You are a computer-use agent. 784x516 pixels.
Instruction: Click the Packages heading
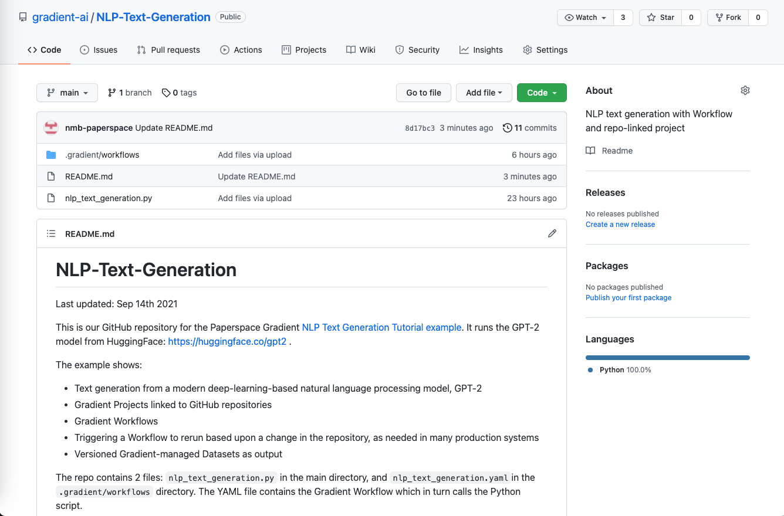click(x=607, y=266)
